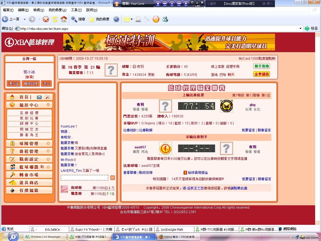Screen dimensions: 321x241
Task: Open the address bar dropdown arrow
Action: [x=300, y=28]
